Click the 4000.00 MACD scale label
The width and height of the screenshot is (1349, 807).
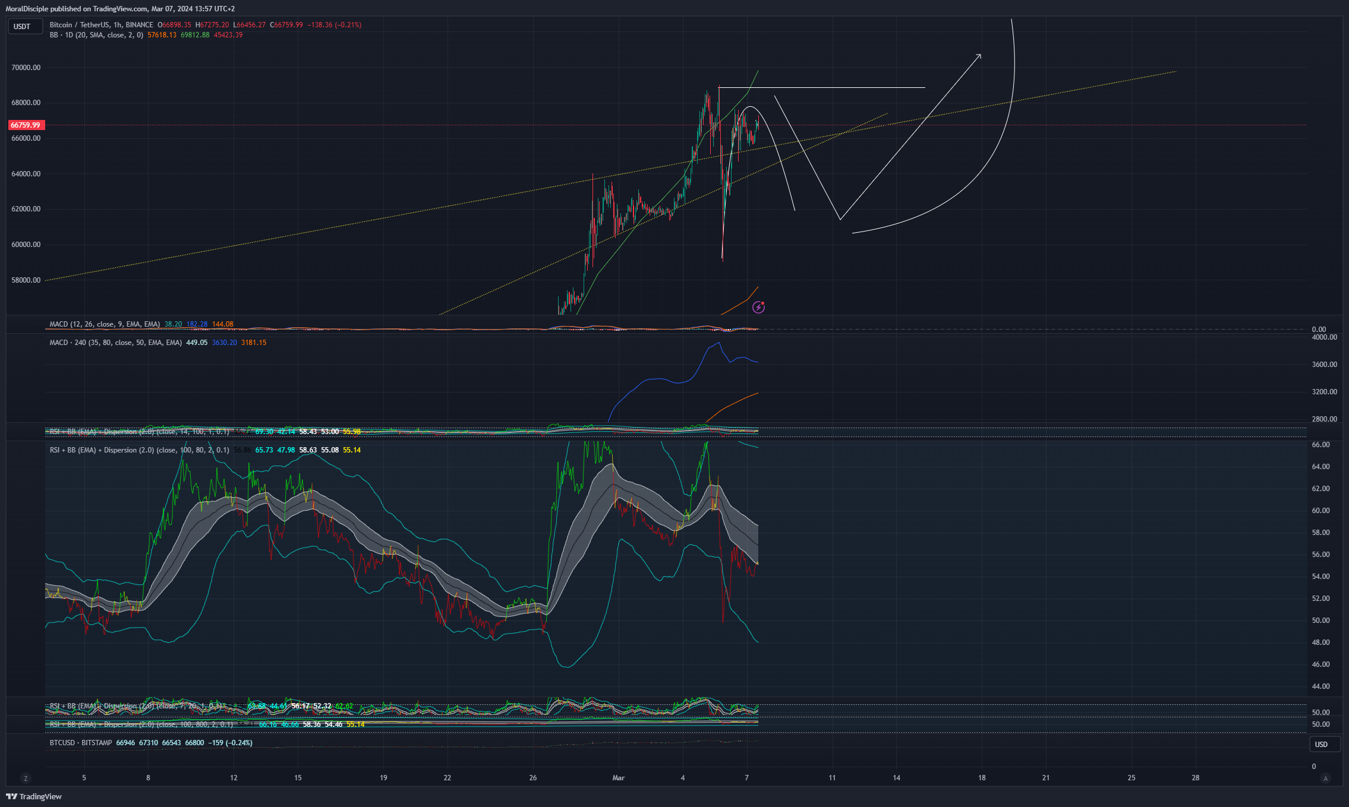click(1325, 337)
